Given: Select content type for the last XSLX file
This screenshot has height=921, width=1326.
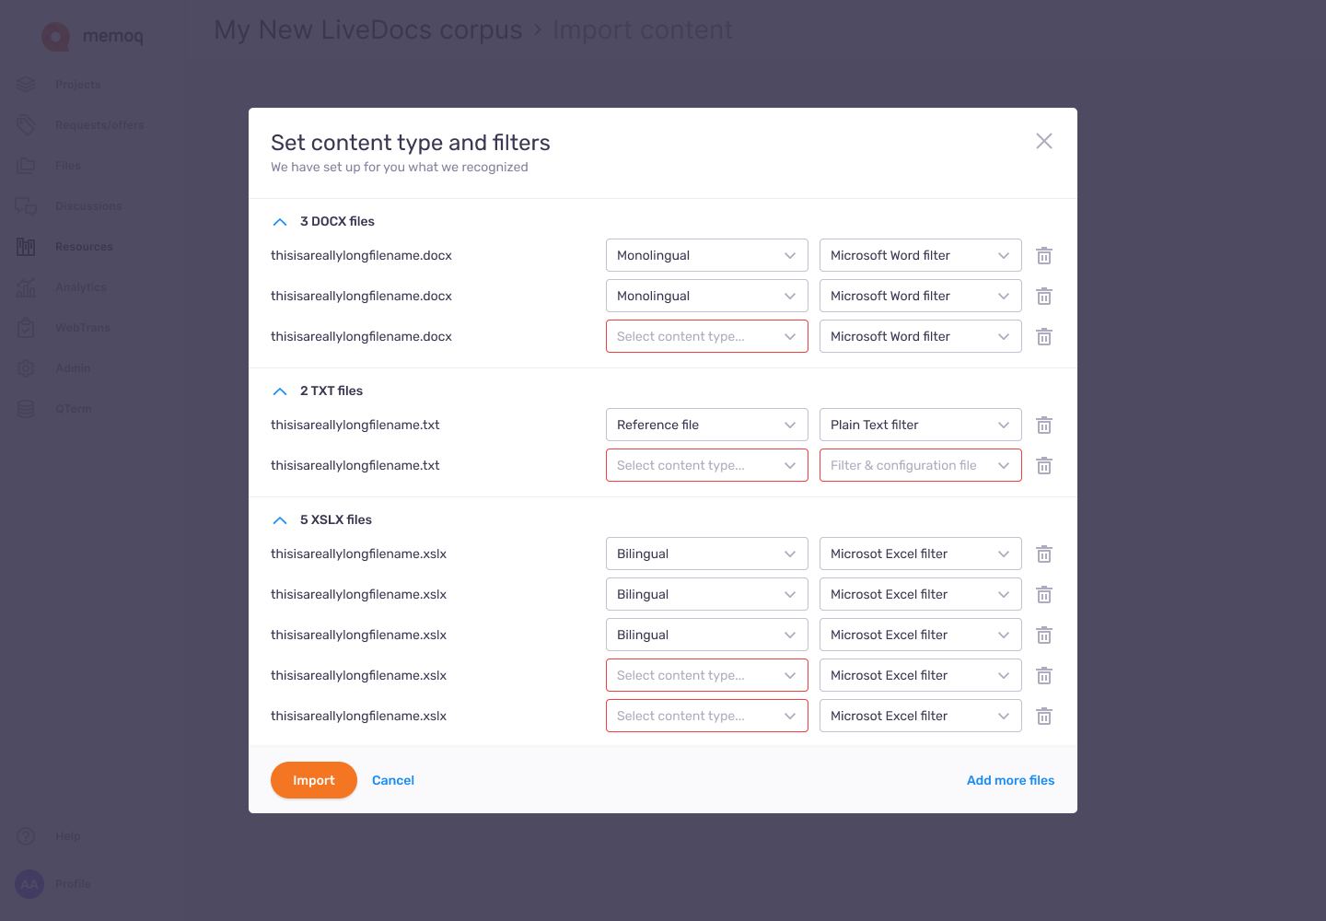Looking at the screenshot, I should 706,716.
